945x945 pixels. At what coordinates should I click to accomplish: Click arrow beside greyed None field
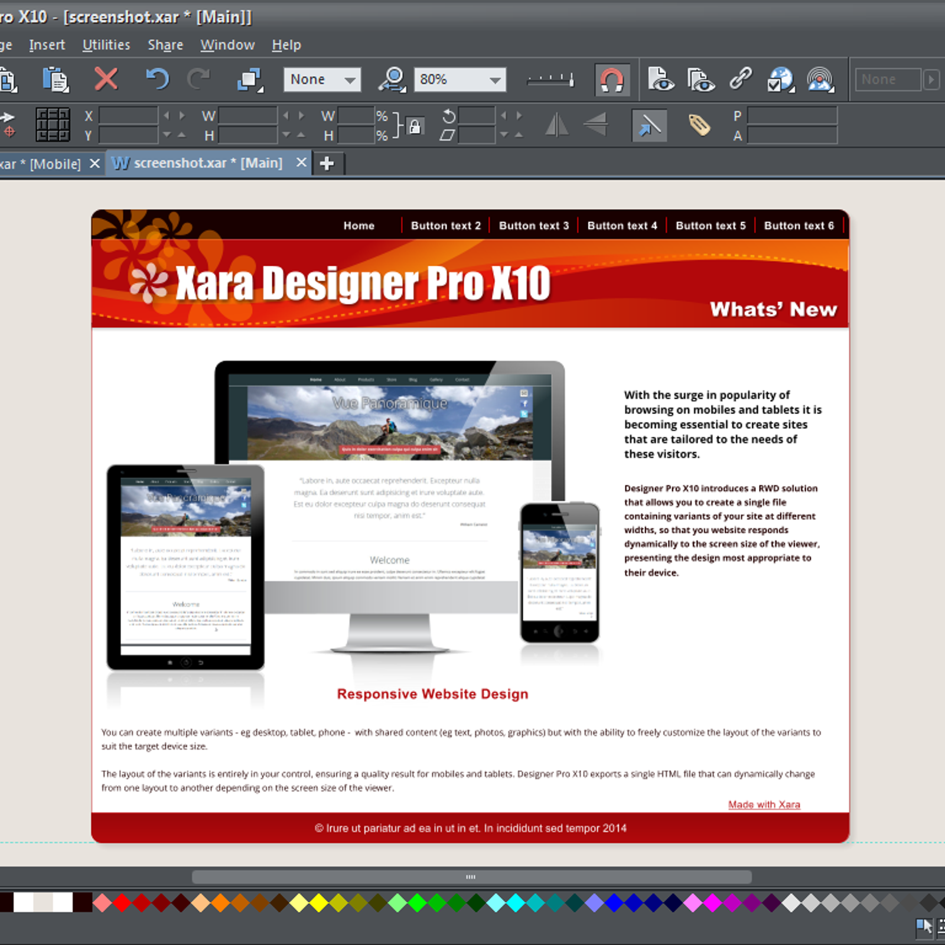[931, 79]
